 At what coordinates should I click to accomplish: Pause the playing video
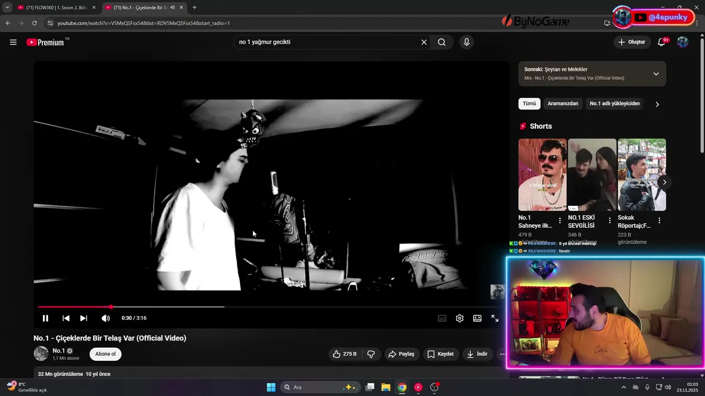[x=46, y=318]
